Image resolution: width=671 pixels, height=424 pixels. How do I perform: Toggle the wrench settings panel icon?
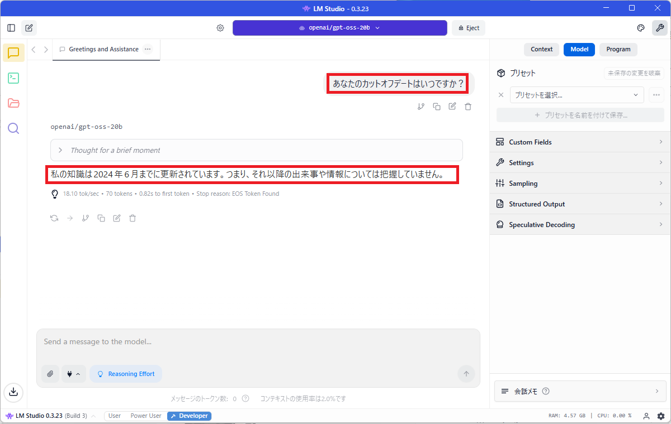pos(660,28)
